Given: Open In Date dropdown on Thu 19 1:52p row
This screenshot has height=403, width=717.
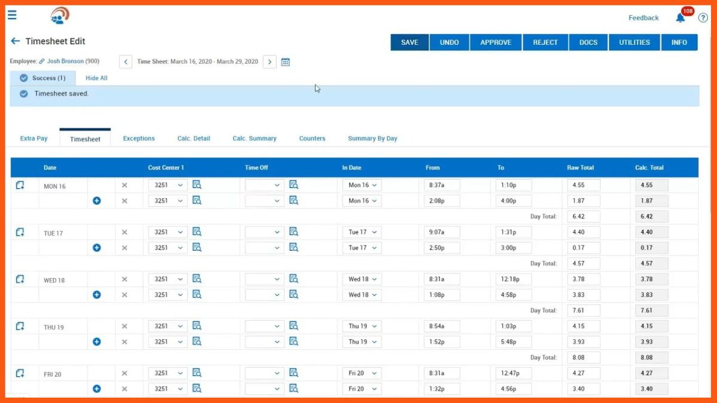Looking at the screenshot, I should click(x=362, y=342).
